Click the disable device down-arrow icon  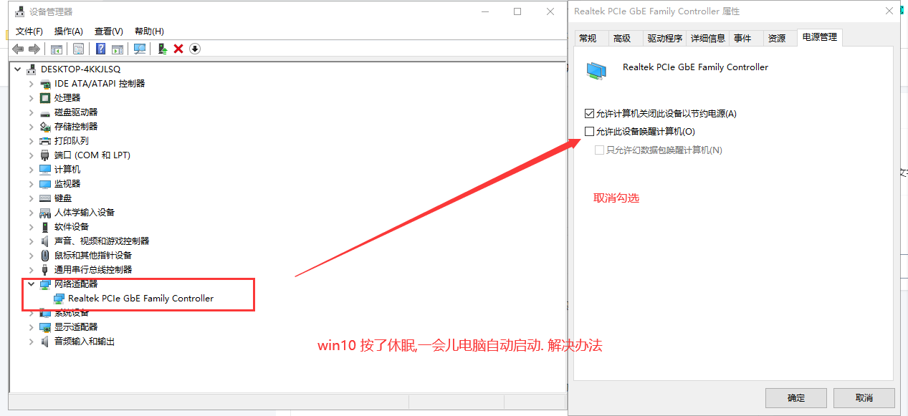coord(193,48)
